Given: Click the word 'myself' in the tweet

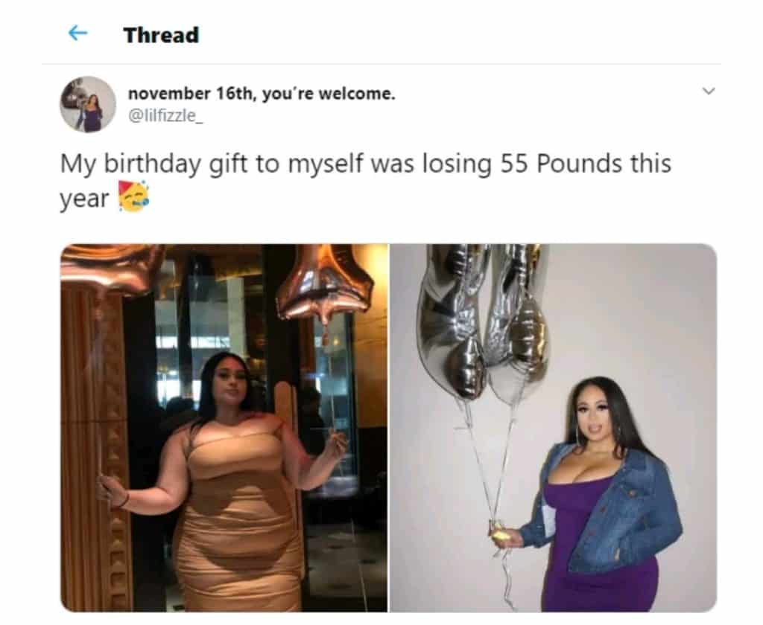Looking at the screenshot, I should click(326, 164).
